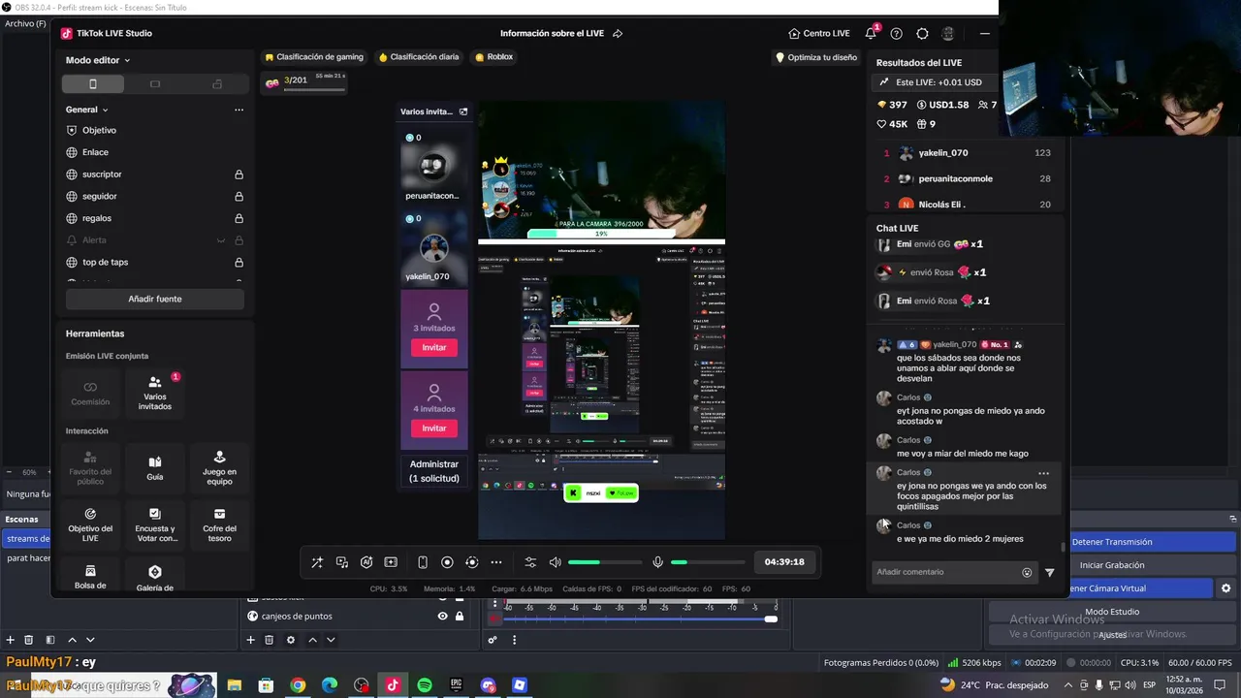Open the media and music icon
This screenshot has width=1241, height=698.
(x=342, y=562)
